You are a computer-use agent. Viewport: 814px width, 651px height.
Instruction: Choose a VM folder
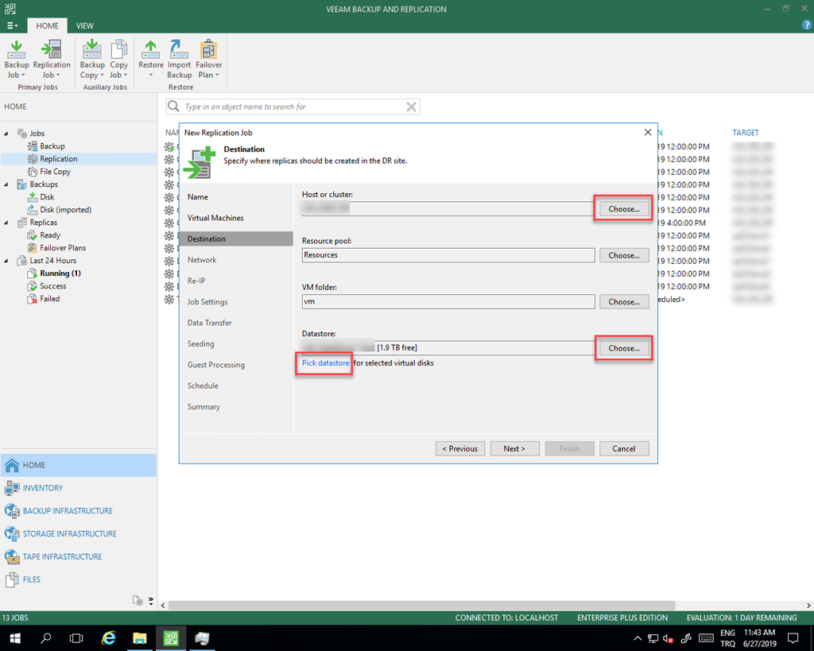tap(624, 301)
